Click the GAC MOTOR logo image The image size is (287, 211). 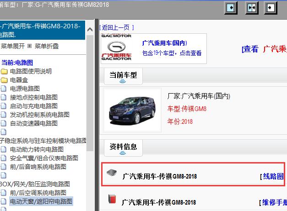tap(116, 47)
